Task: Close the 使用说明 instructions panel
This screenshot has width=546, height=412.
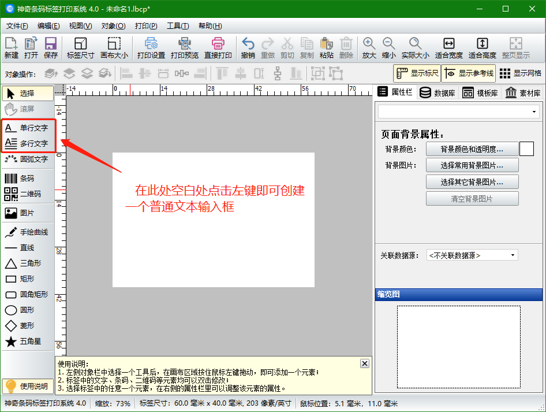Action: 364,363
